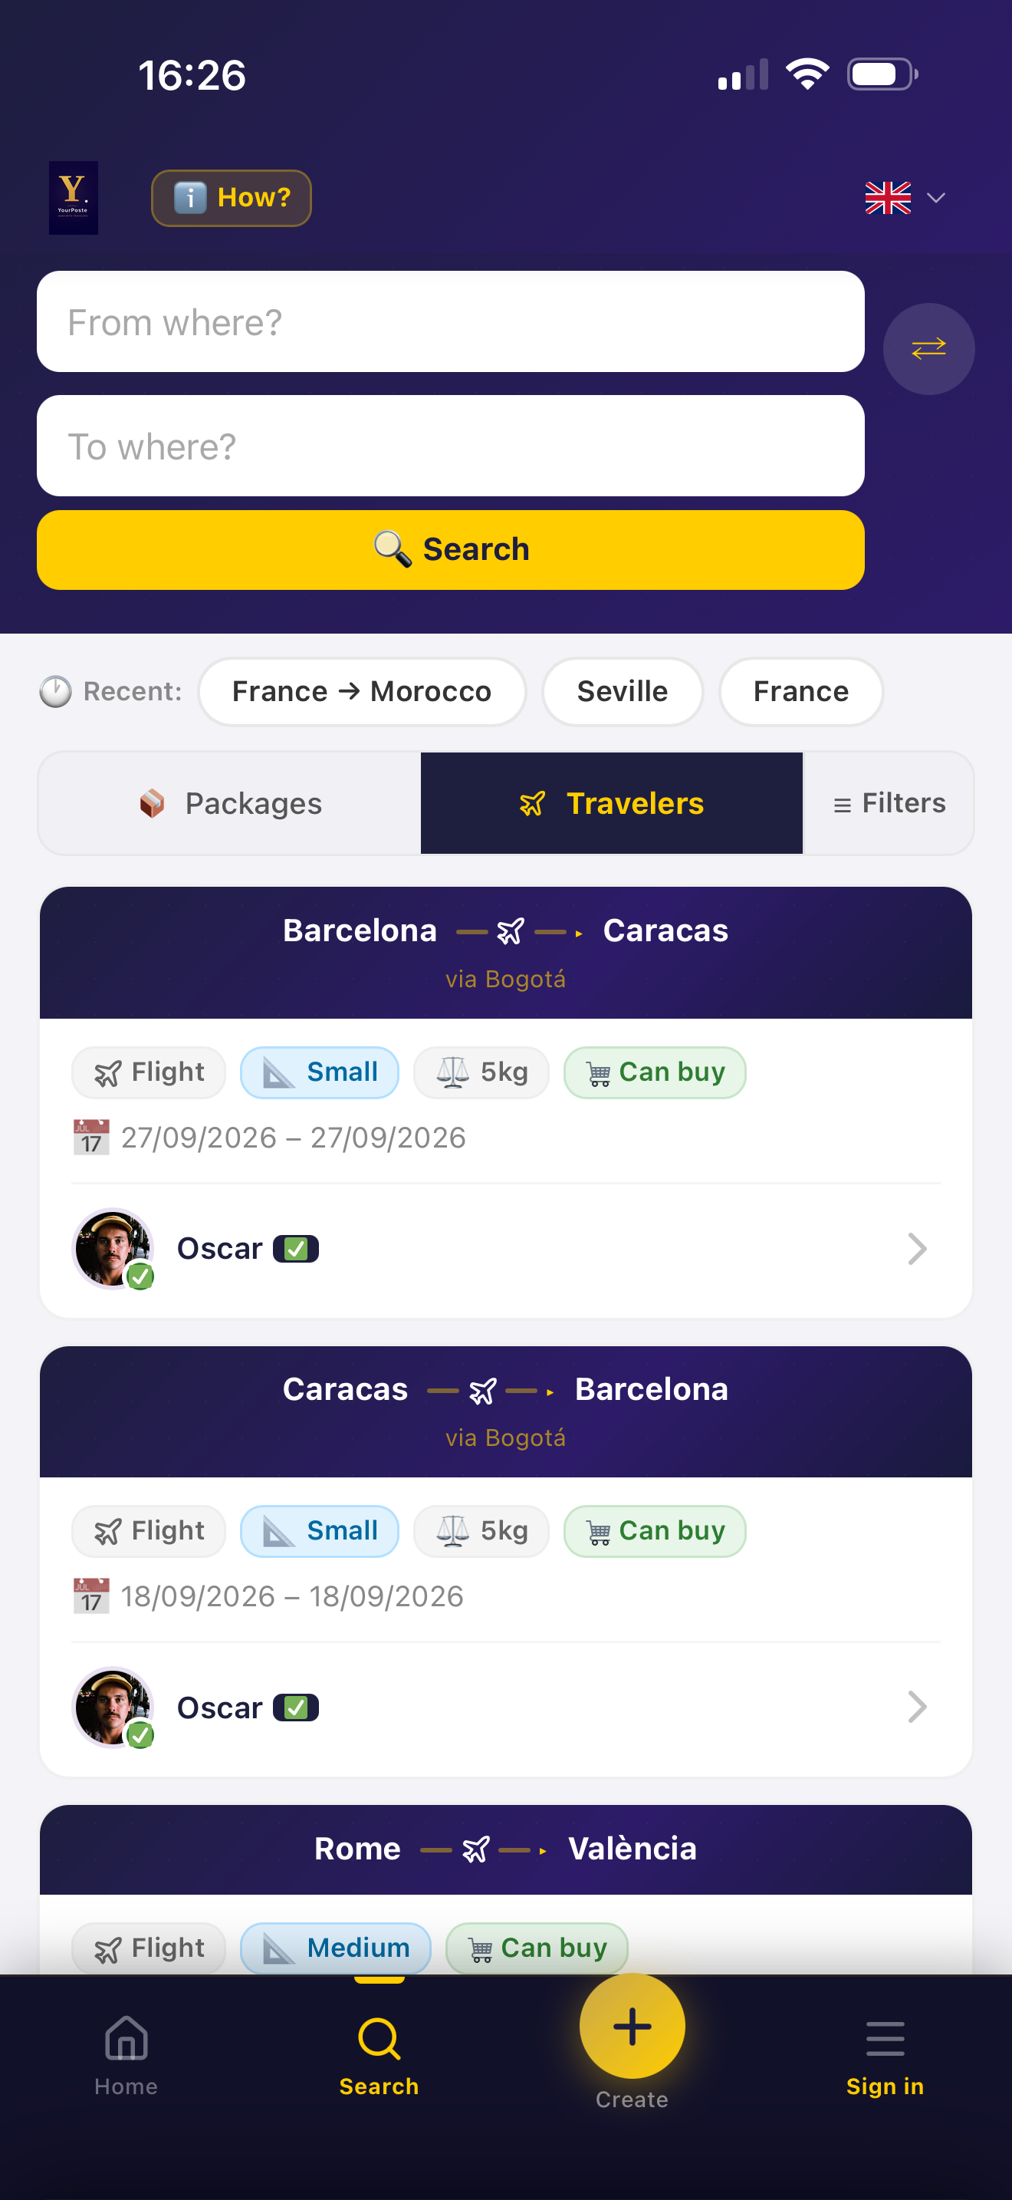Select the Travelers tab

click(611, 803)
